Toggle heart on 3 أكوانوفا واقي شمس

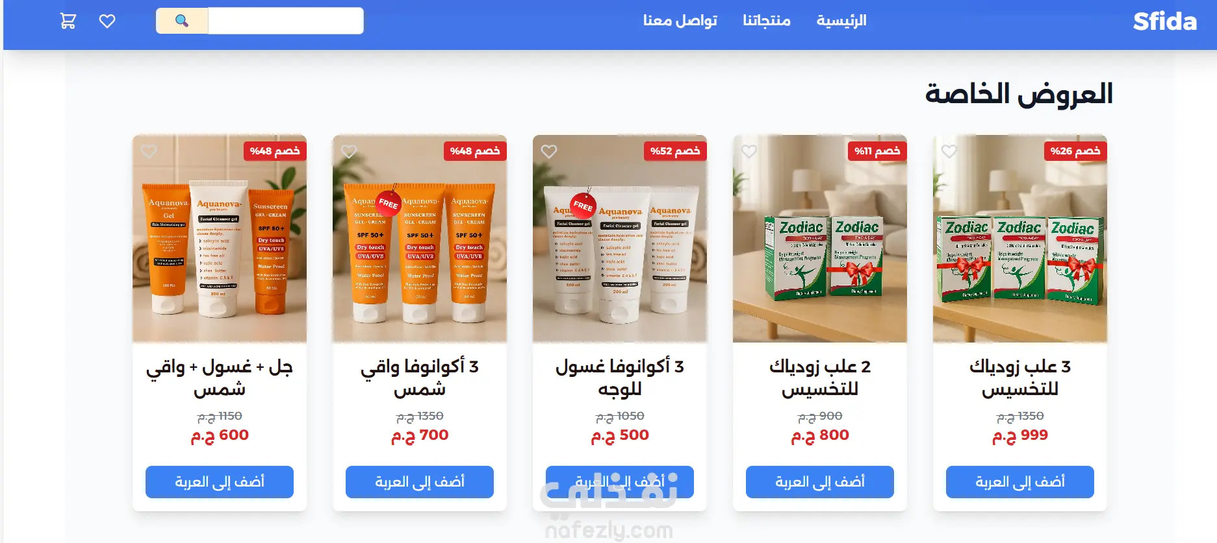(x=349, y=151)
